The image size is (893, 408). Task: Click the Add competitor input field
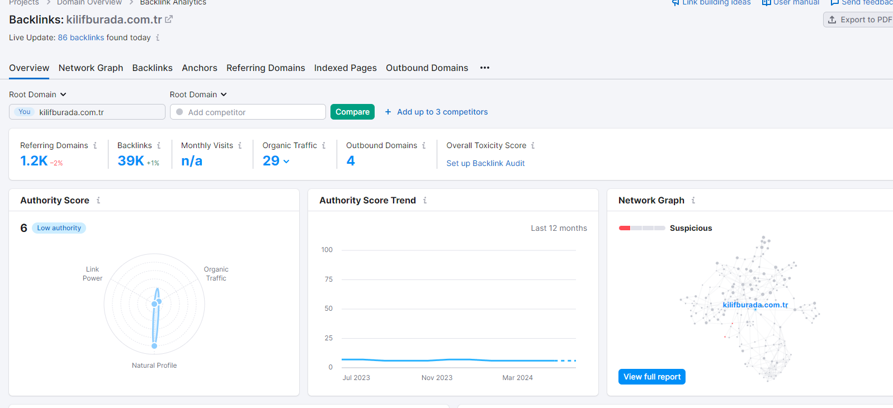click(248, 112)
